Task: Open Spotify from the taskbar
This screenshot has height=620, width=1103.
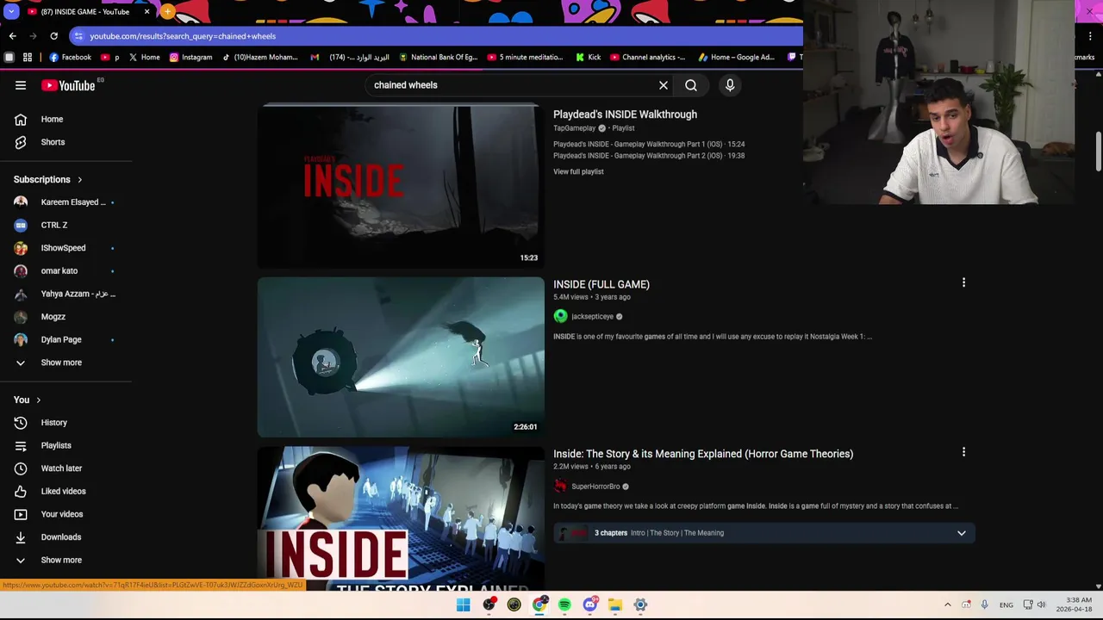Action: (564, 604)
